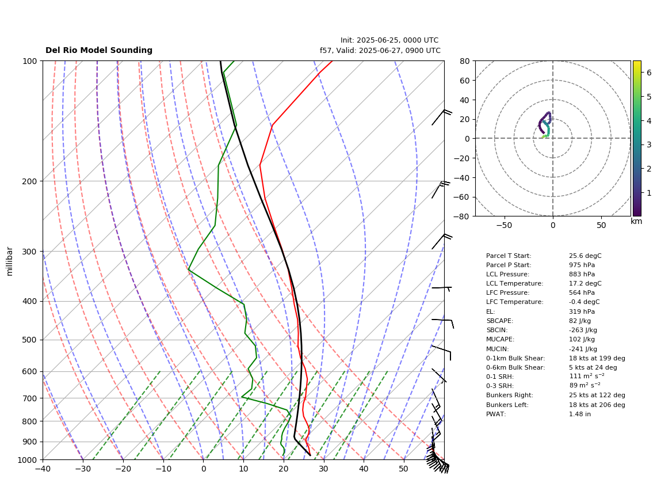Image resolution: width=657 pixels, height=479 pixels.
Task: Select the "Init: 2025-06-25, 0000 UTC" text
Action: [x=389, y=40]
